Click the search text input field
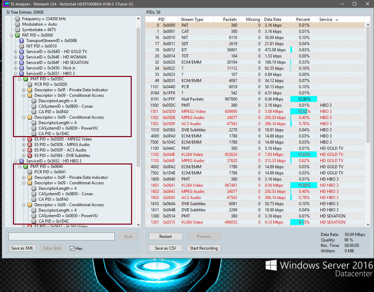Image resolution: width=374 pixels, height=292 pixels. (x=61, y=237)
